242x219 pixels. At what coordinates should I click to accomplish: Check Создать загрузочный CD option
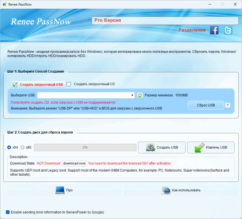[x=68, y=84]
